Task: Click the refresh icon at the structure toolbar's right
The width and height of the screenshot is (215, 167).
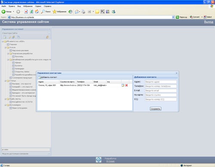Action: (47, 37)
